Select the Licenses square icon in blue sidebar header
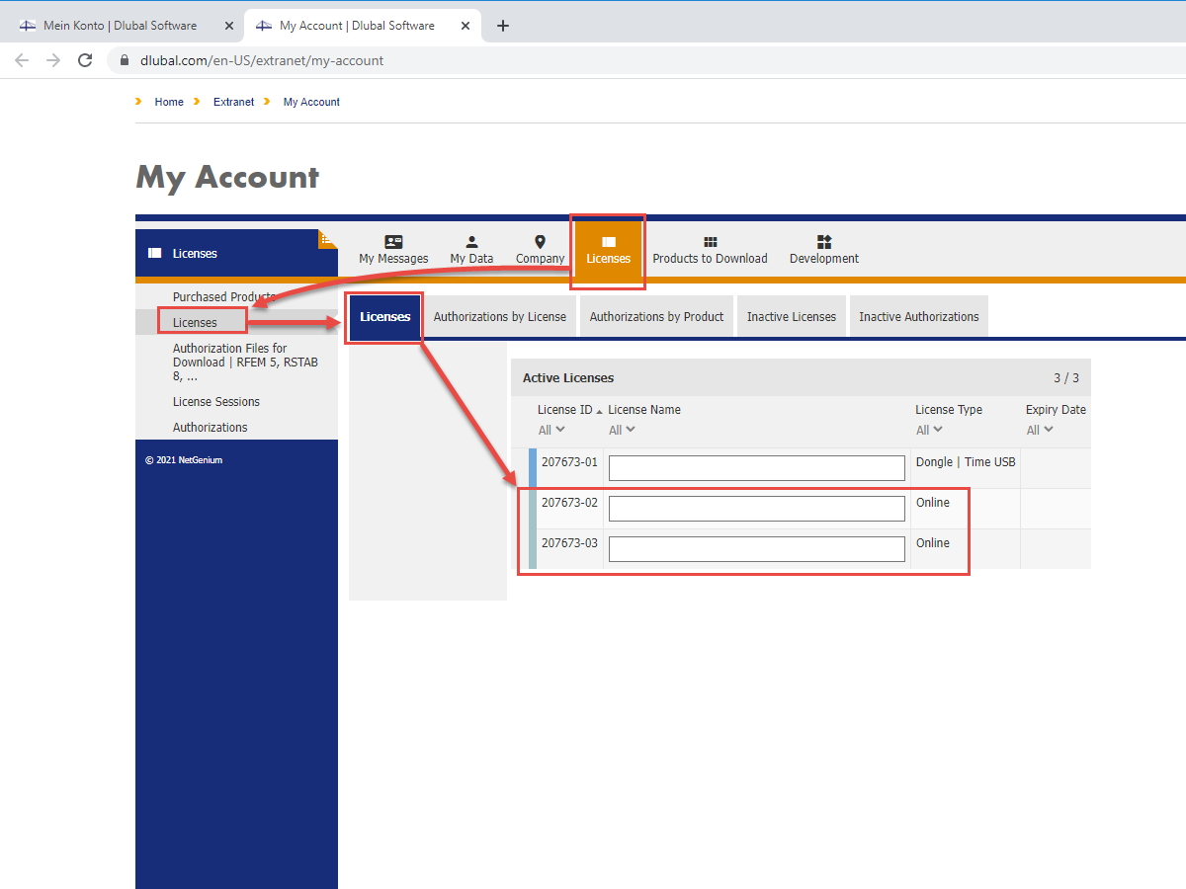1186x889 pixels. 153,252
